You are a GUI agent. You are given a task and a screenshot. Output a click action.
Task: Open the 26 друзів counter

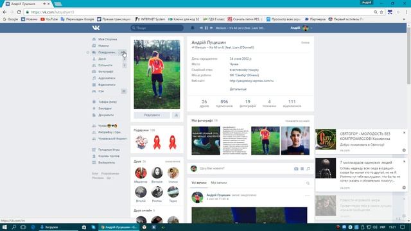pos(204,103)
